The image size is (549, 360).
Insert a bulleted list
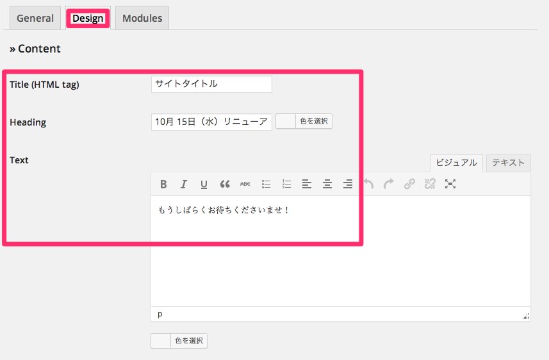click(x=266, y=184)
